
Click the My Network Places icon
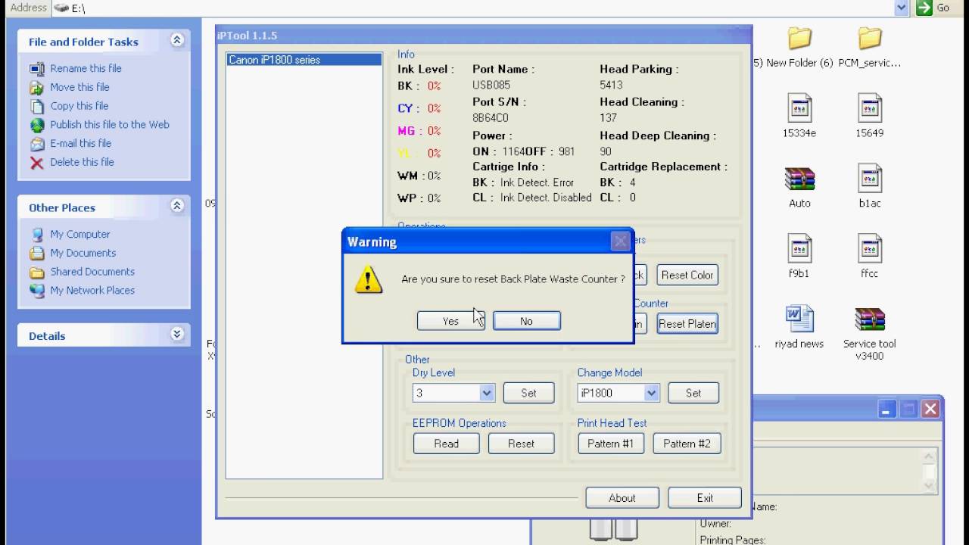[37, 291]
